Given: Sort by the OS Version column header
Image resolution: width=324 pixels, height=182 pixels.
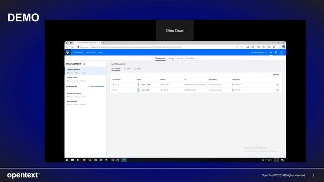Looking at the screenshot, I should click(116, 80).
